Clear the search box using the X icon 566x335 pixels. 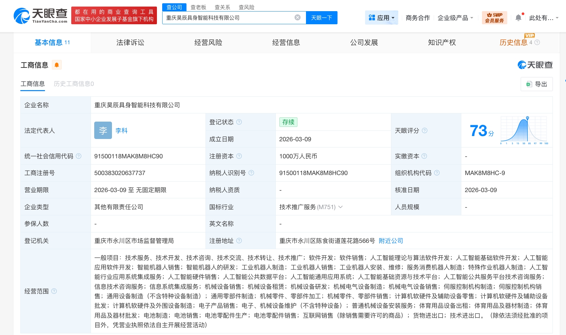coord(297,18)
